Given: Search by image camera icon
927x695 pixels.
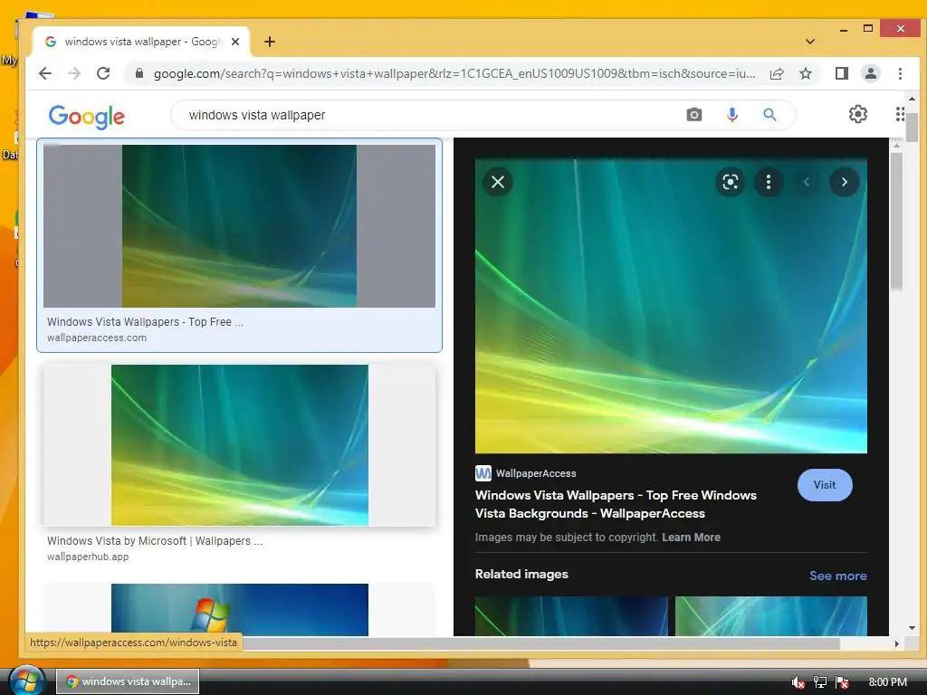Looking at the screenshot, I should click(x=694, y=115).
